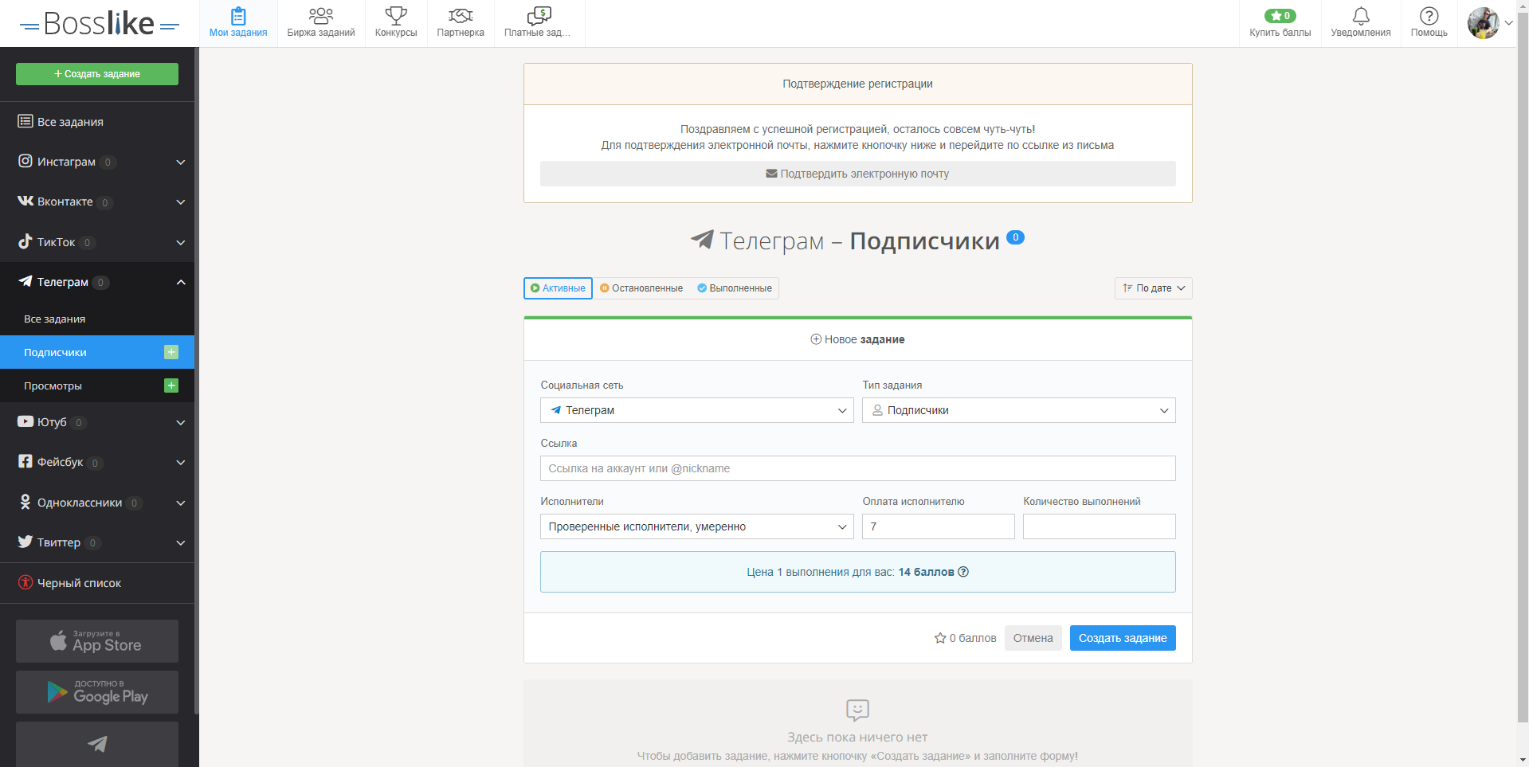Open the Notifications bell icon
1529x767 pixels.
coord(1361,16)
